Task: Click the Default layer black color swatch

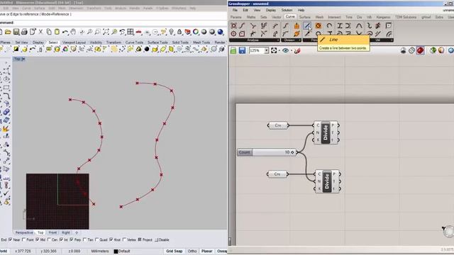Action: pos(116,251)
